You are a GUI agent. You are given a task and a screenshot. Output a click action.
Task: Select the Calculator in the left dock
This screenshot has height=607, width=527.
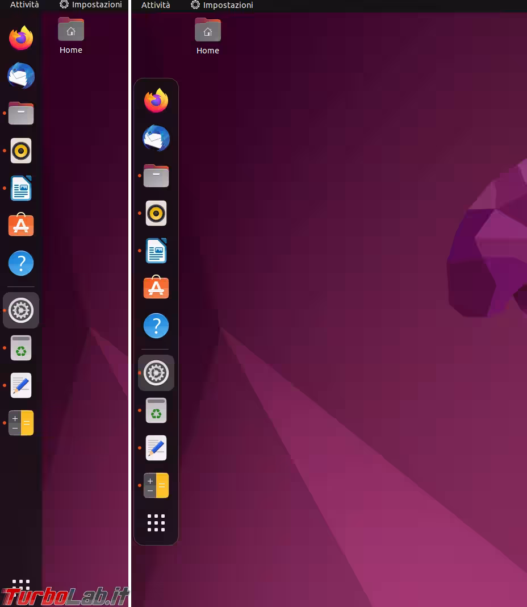[x=21, y=423]
